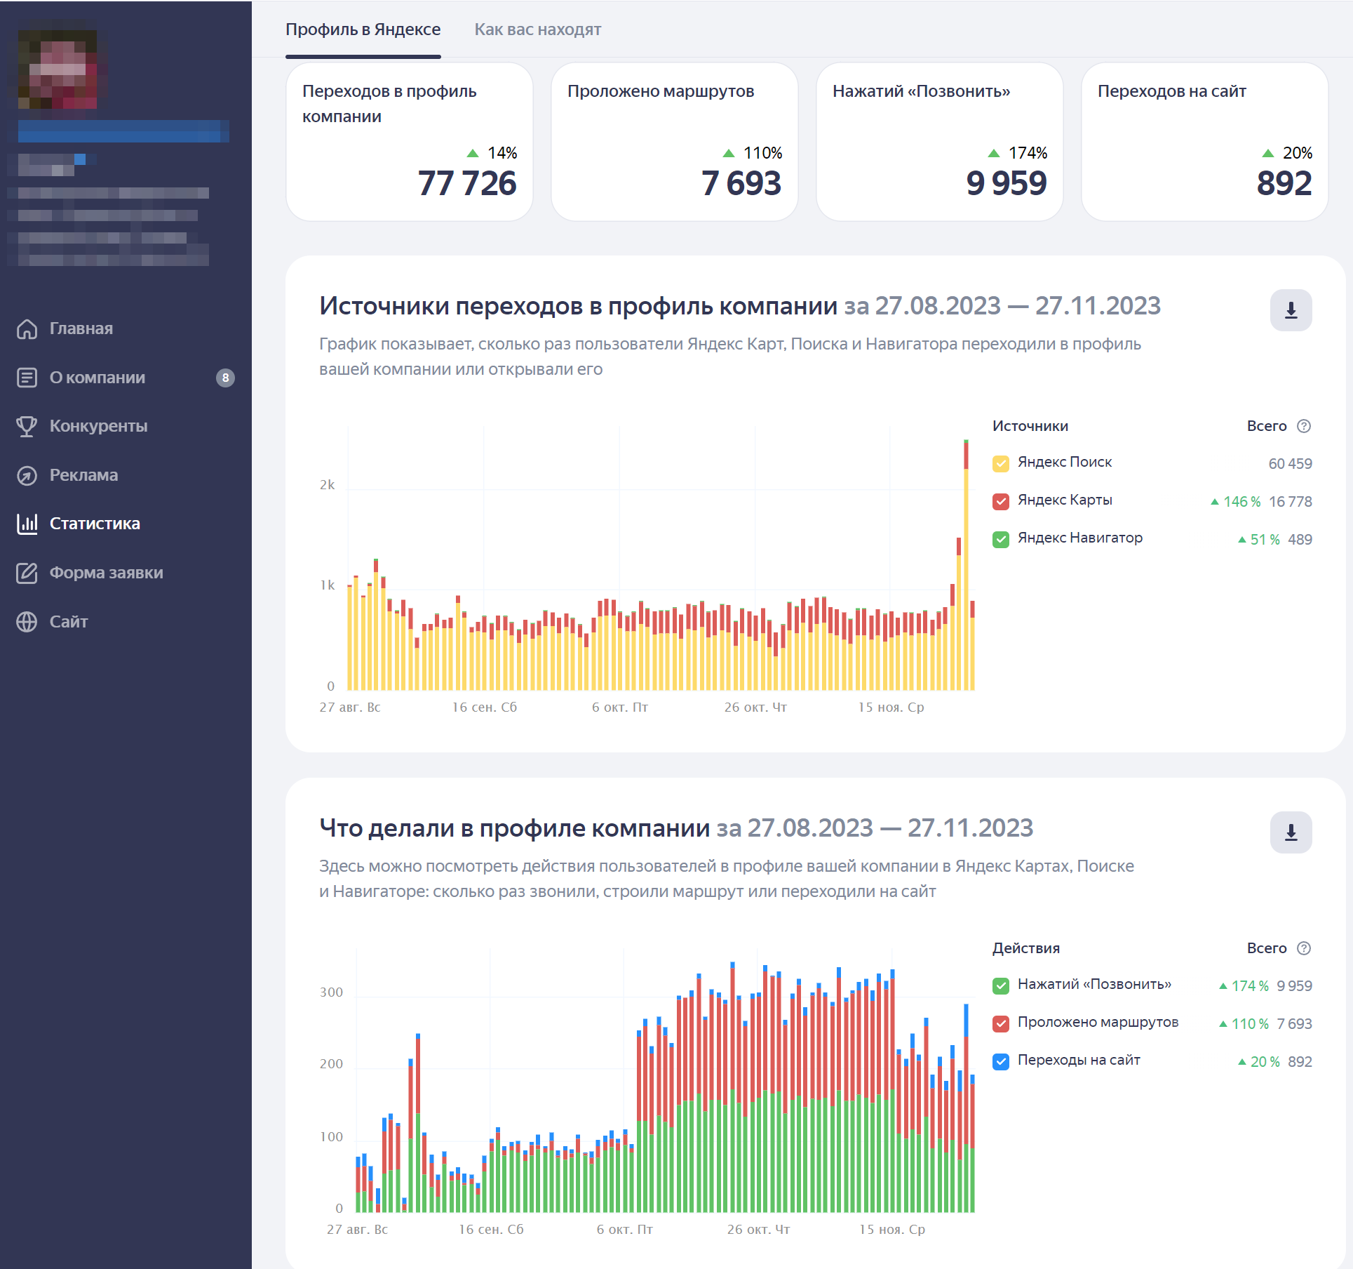The image size is (1353, 1269).
Task: Click the 77 726 value in profile card
Action: coord(467,183)
